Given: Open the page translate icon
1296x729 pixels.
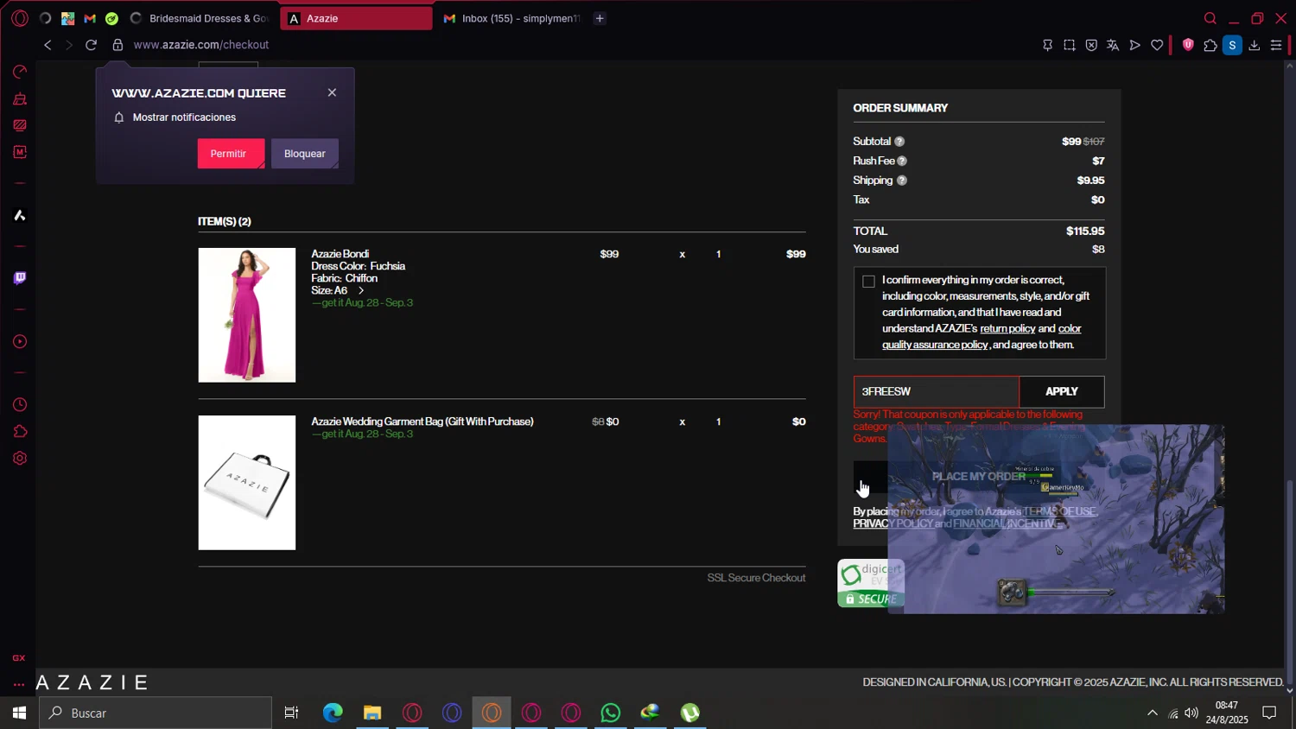Looking at the screenshot, I should pos(1113,45).
